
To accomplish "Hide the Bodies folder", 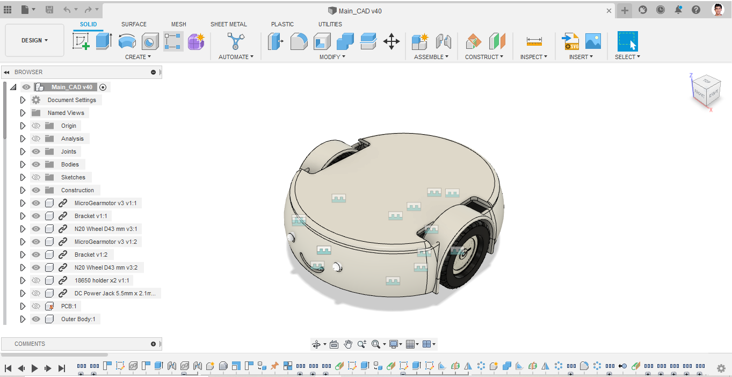I will [x=35, y=164].
